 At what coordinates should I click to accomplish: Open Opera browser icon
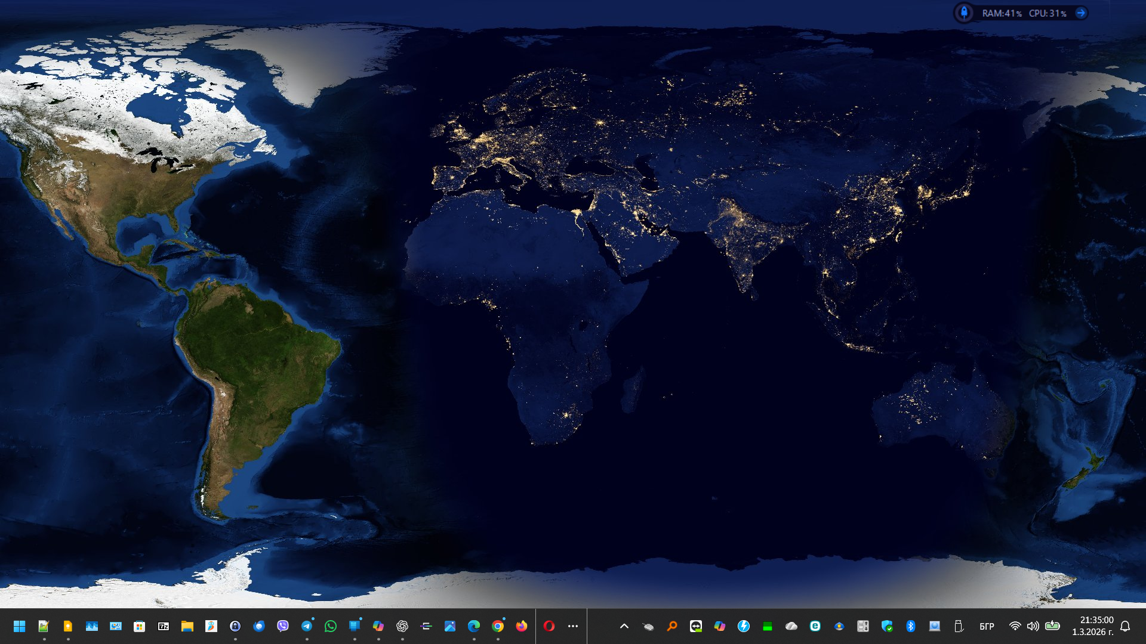click(x=549, y=626)
